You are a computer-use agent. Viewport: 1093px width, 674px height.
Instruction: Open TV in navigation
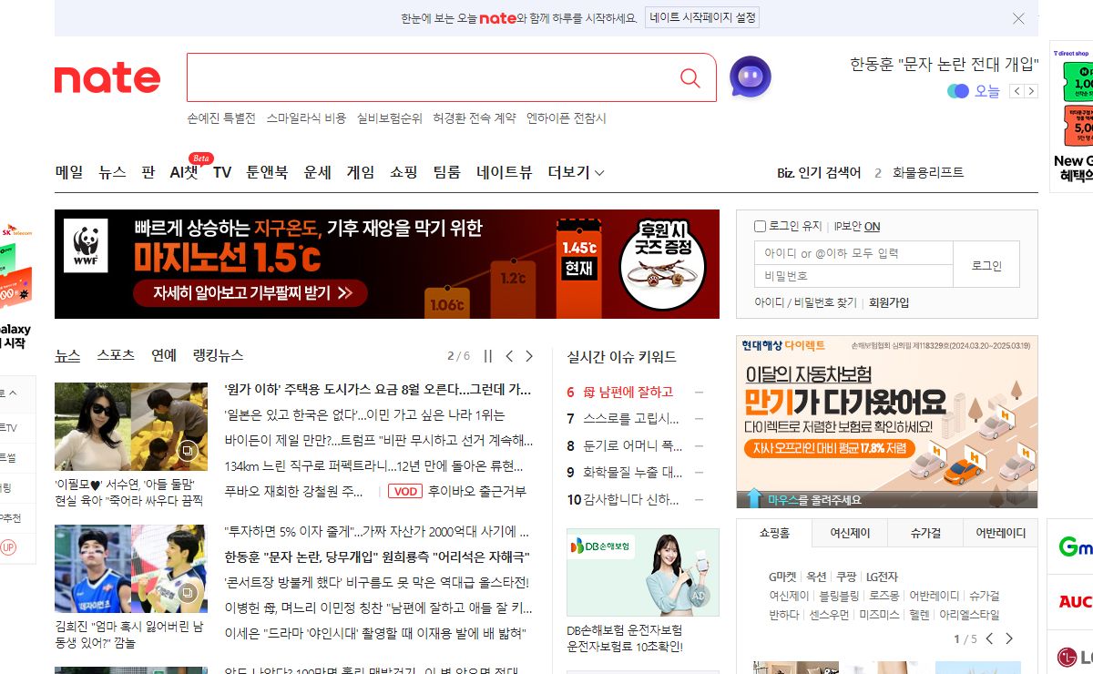[222, 172]
